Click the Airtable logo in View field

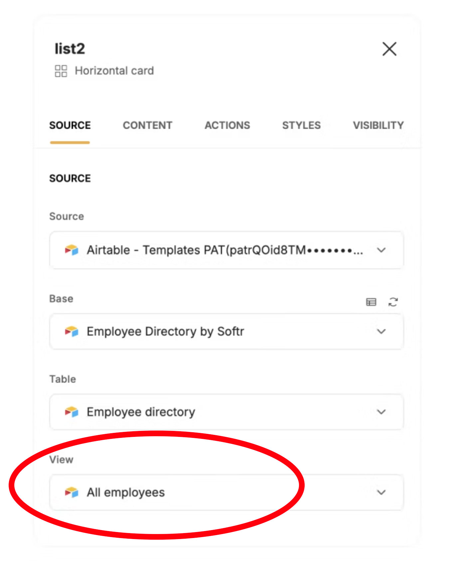(x=72, y=492)
